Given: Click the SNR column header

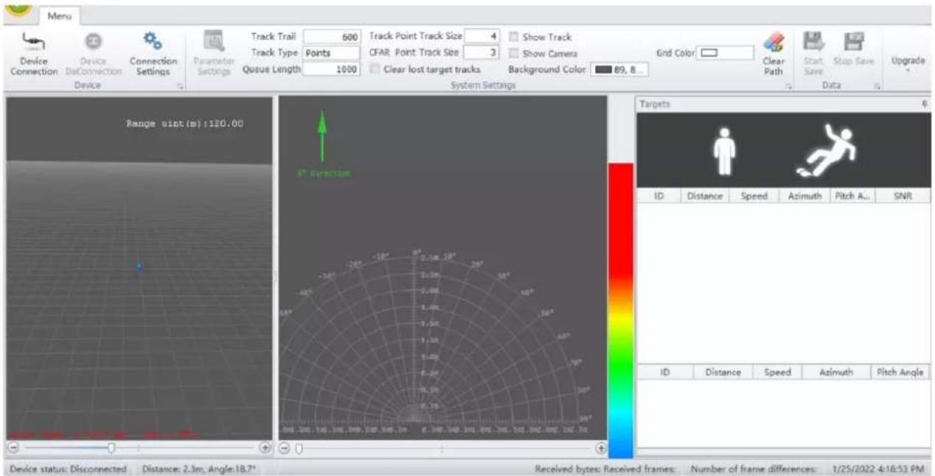Looking at the screenshot, I should pos(903,197).
